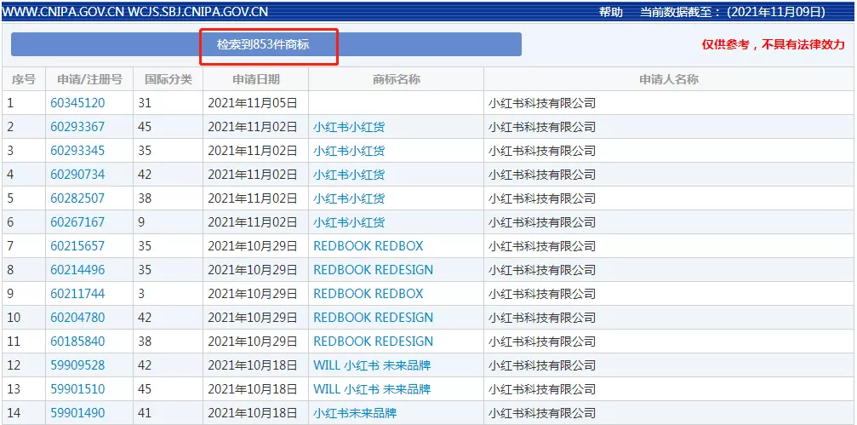The image size is (857, 425).
Task: Open REDBOOK REDBOX trademark in row 9
Action: point(368,294)
